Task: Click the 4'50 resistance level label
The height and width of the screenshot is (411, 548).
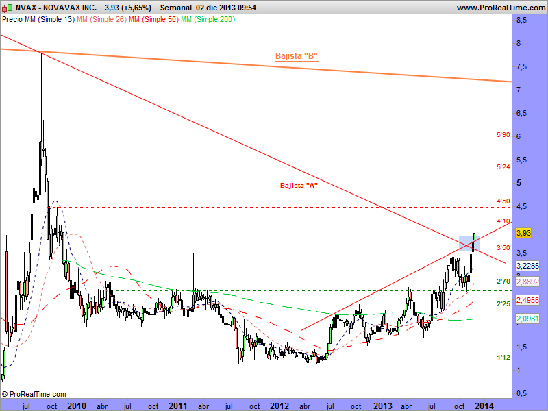Action: (x=503, y=201)
